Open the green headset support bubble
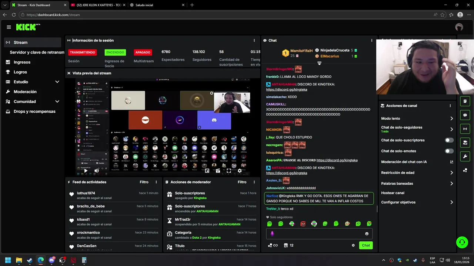This screenshot has width=474, height=266. [462, 242]
